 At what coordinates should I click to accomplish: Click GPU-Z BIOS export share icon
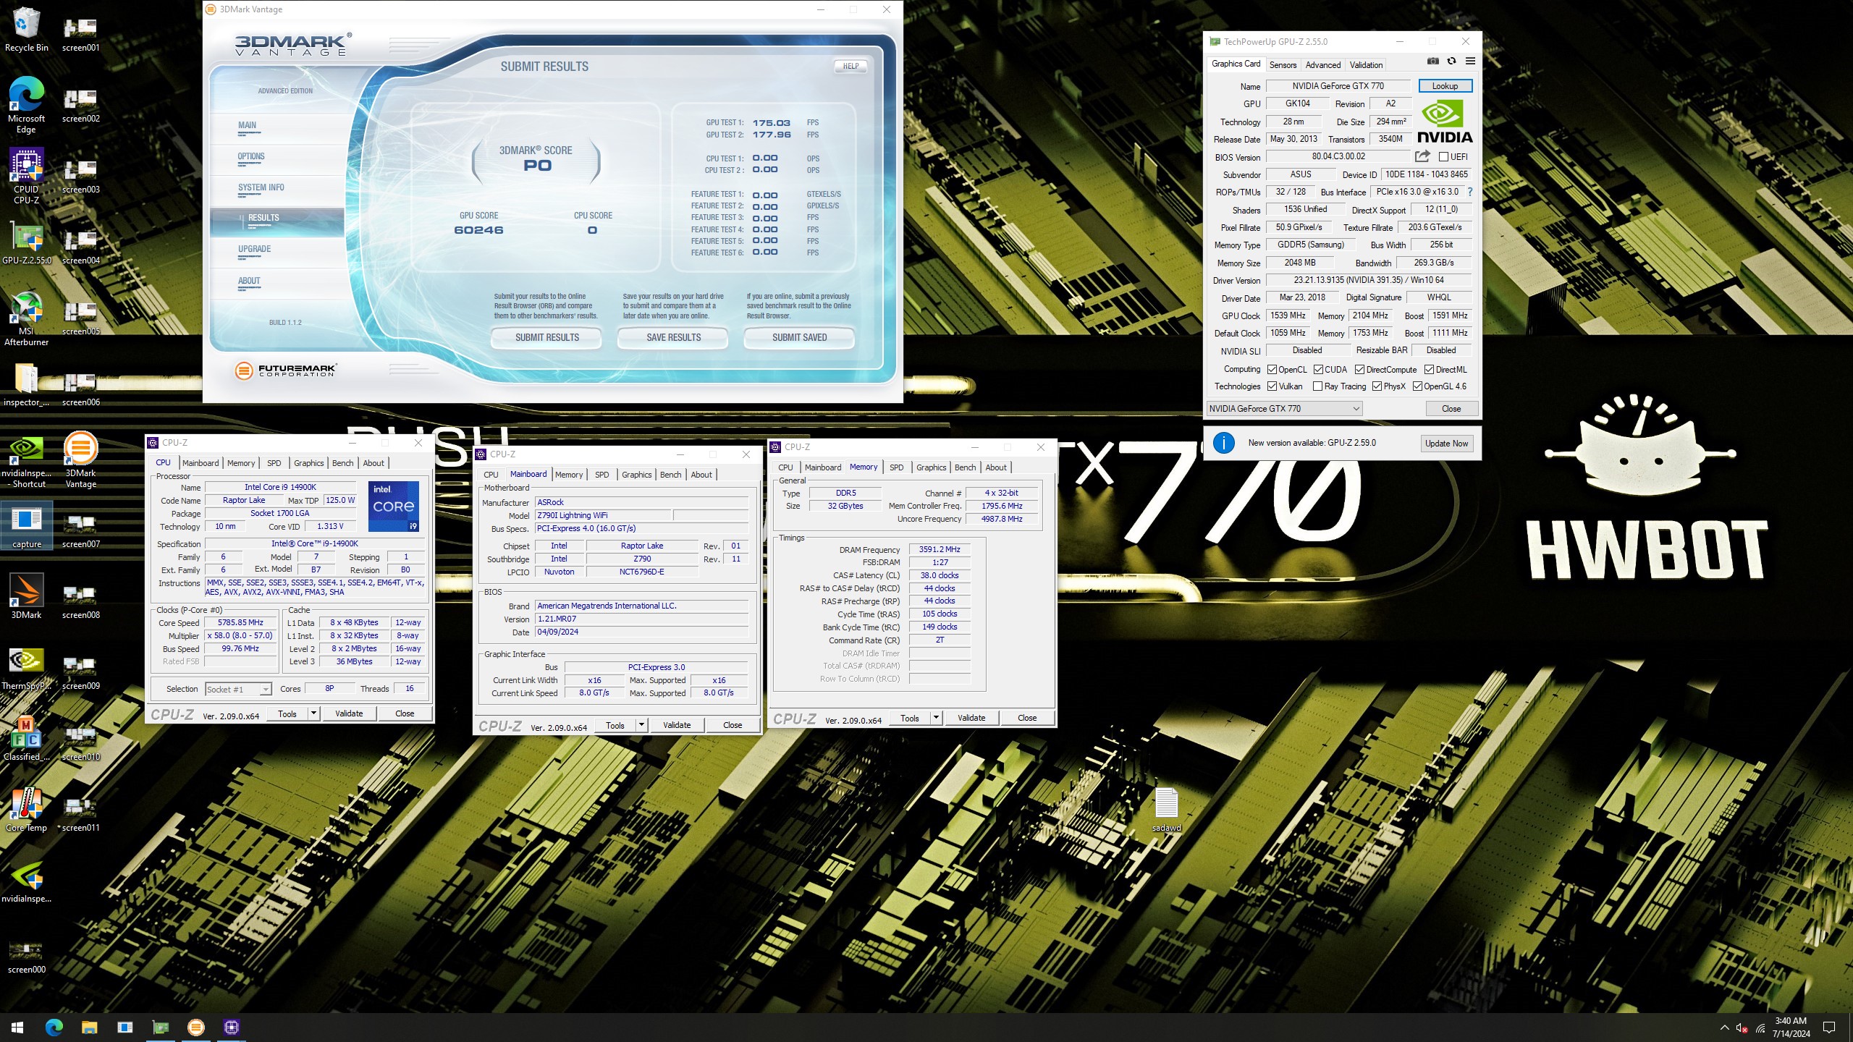pyautogui.click(x=1422, y=156)
